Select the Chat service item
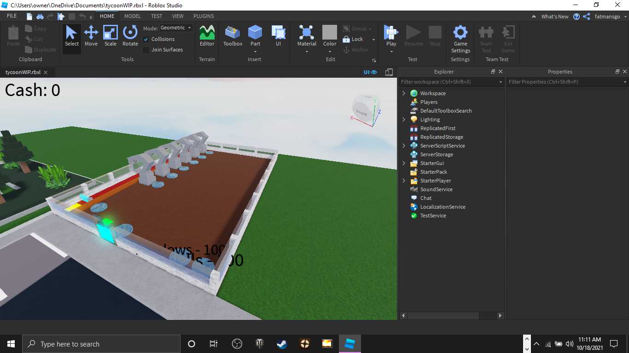Screen dimensions: 629x353 tap(421, 198)
